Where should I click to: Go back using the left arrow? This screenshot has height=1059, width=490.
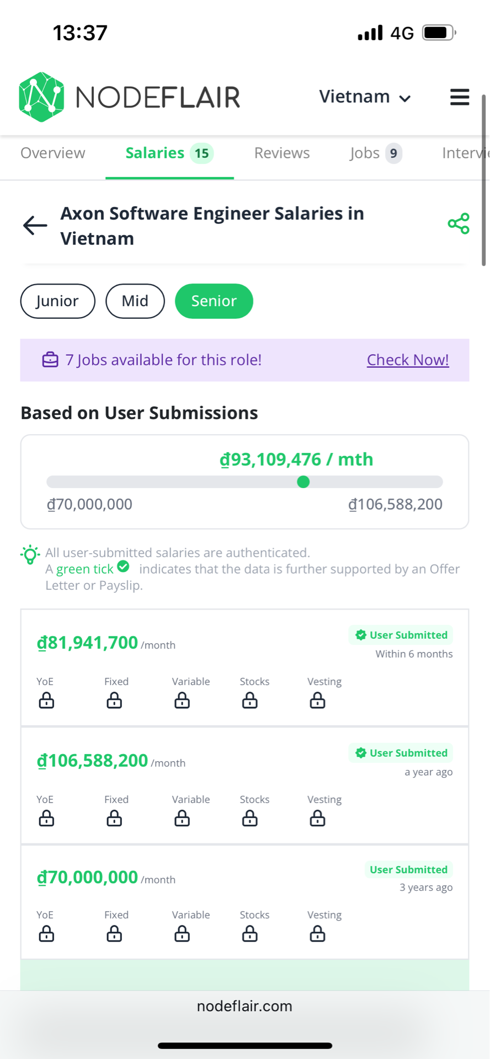35,225
